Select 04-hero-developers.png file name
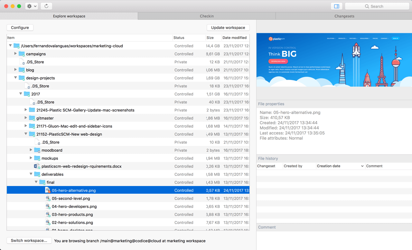Image resolution: width=412 pixels, height=250 pixels. point(74,206)
